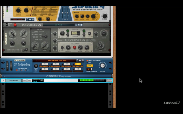Step Dr. OctoRex loops with arrow buttons
Screen dimensions: 183x114
(77, 60)
